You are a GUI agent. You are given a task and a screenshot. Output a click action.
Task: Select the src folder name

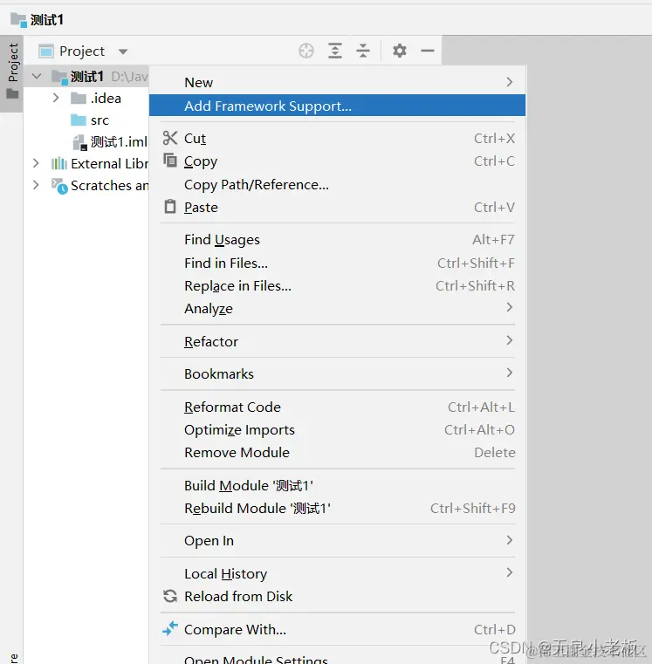[100, 120]
